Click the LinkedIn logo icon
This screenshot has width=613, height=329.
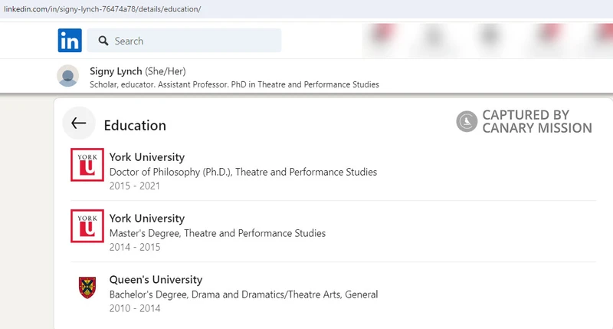tap(70, 41)
